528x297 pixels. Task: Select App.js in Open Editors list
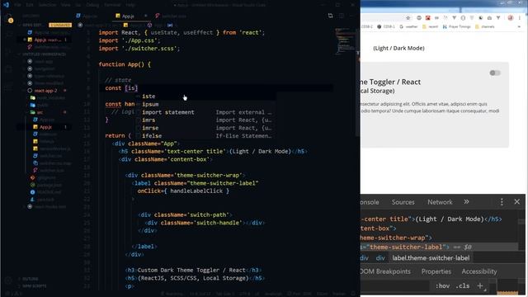pyautogui.click(x=47, y=40)
